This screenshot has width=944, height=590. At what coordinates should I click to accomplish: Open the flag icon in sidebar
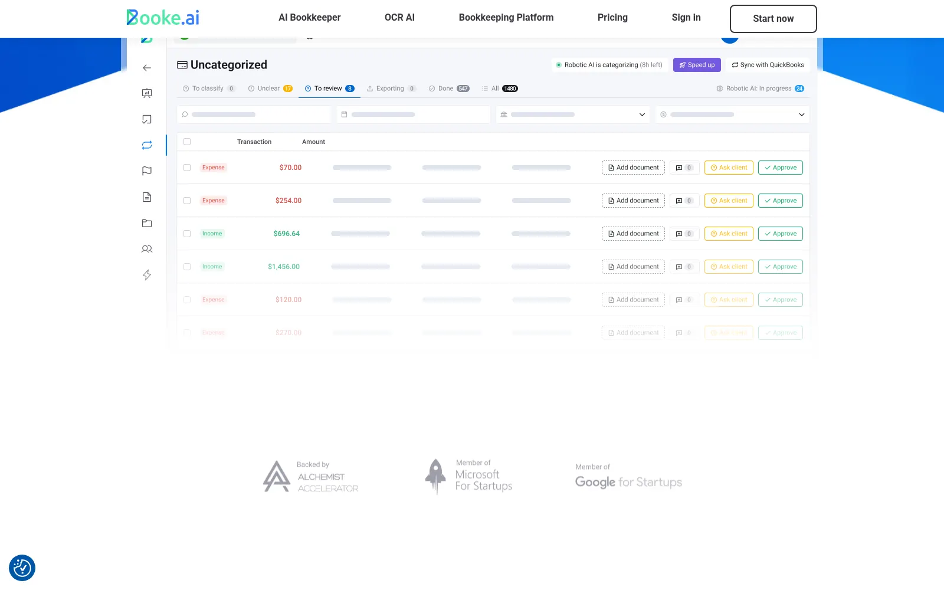pos(147,171)
